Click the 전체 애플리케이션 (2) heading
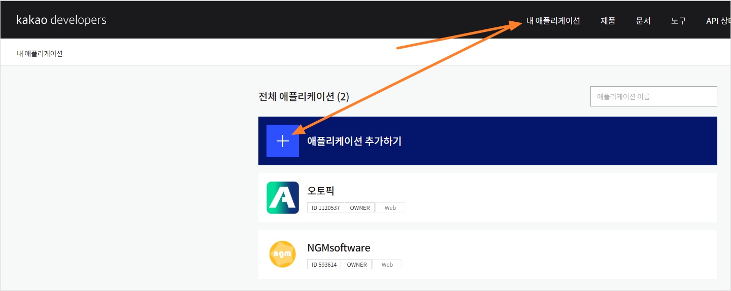 [304, 96]
